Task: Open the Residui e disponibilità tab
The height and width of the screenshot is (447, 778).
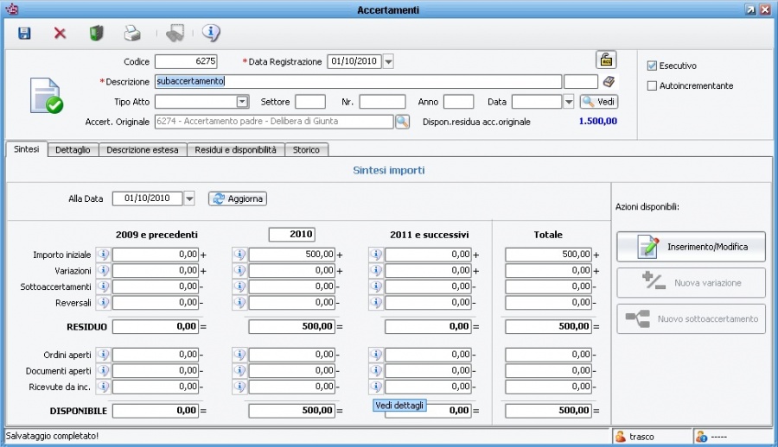Action: point(235,150)
